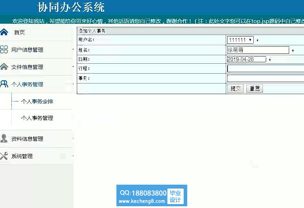Open the 用户名 dropdown showing 111111

click(240, 40)
